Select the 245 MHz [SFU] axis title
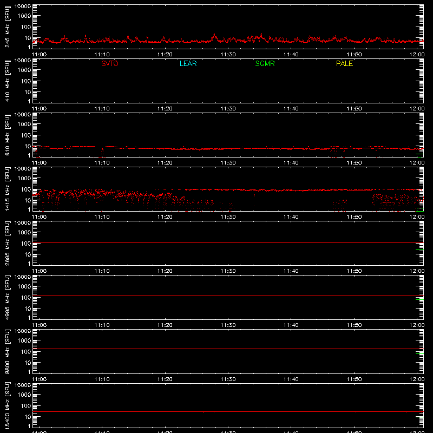 tap(7, 27)
